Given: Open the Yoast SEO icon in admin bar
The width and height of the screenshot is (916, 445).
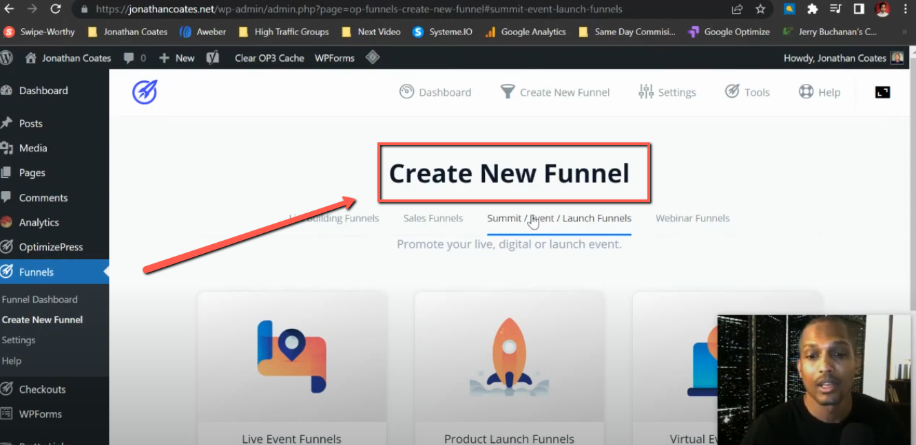Looking at the screenshot, I should point(213,58).
